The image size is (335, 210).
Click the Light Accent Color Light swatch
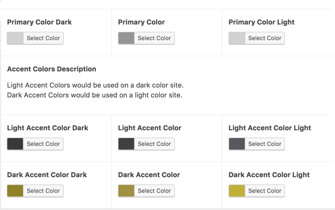pos(237,144)
